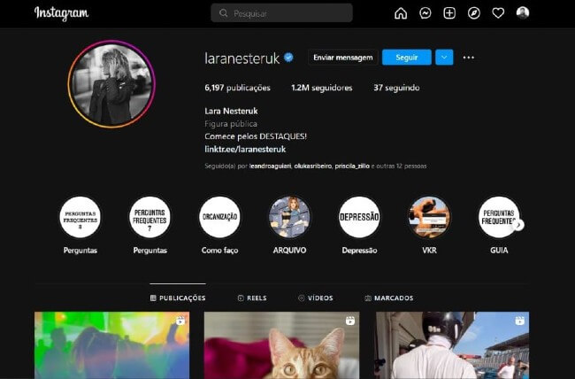Click reel icon on the party post

point(180,321)
